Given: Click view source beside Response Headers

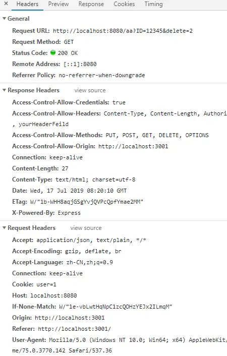Looking at the screenshot, I should (90, 90).
